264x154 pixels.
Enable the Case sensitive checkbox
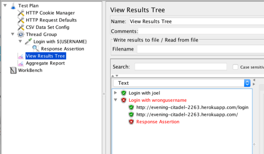[x=235, y=67]
